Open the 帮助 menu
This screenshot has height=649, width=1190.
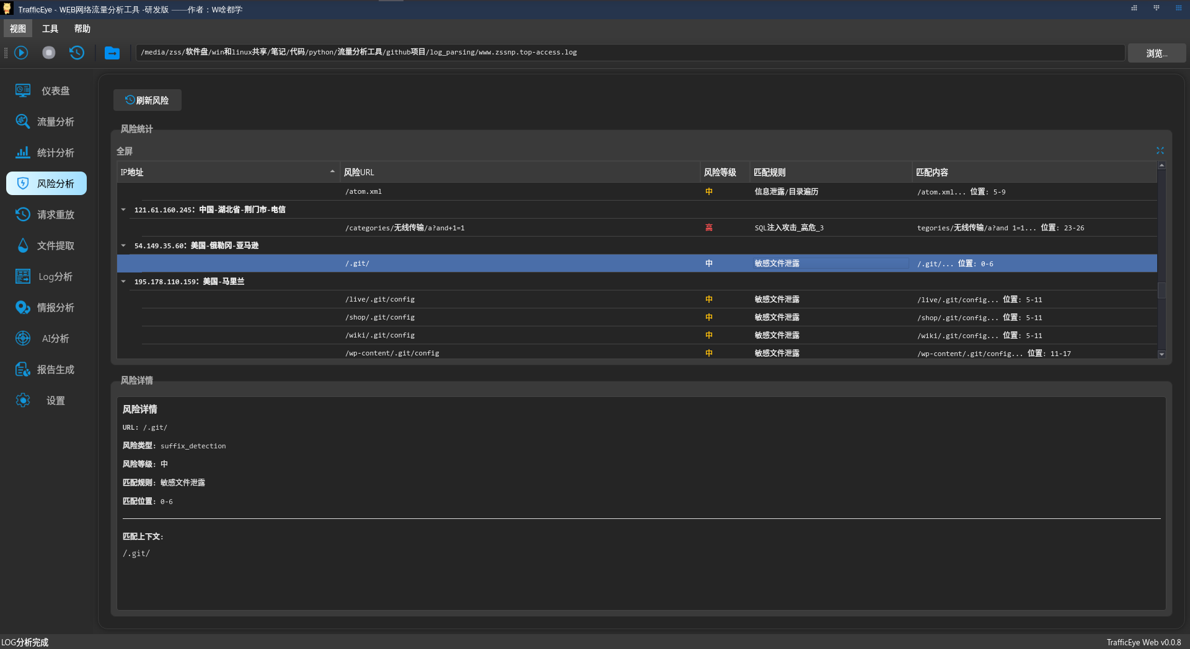point(82,28)
